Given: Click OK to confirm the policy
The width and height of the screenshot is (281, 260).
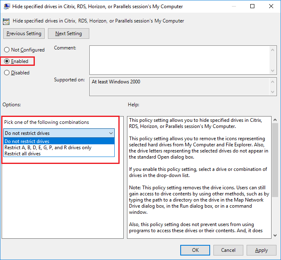Looking at the screenshot, I should click(x=195, y=250).
